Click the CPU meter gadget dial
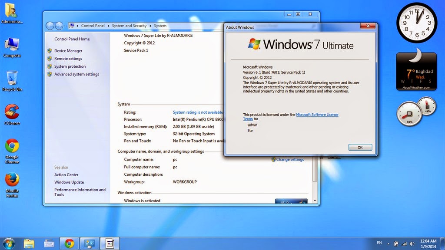445x250 pixels. [409, 114]
